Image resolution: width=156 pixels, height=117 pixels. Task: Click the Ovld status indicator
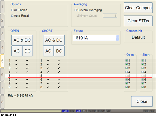(152, 111)
